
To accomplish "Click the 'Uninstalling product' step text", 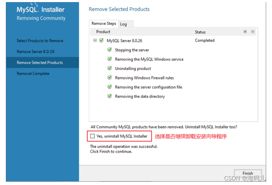I will [133, 69].
